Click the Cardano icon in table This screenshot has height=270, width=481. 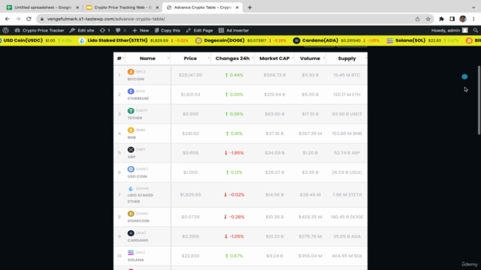click(x=131, y=233)
